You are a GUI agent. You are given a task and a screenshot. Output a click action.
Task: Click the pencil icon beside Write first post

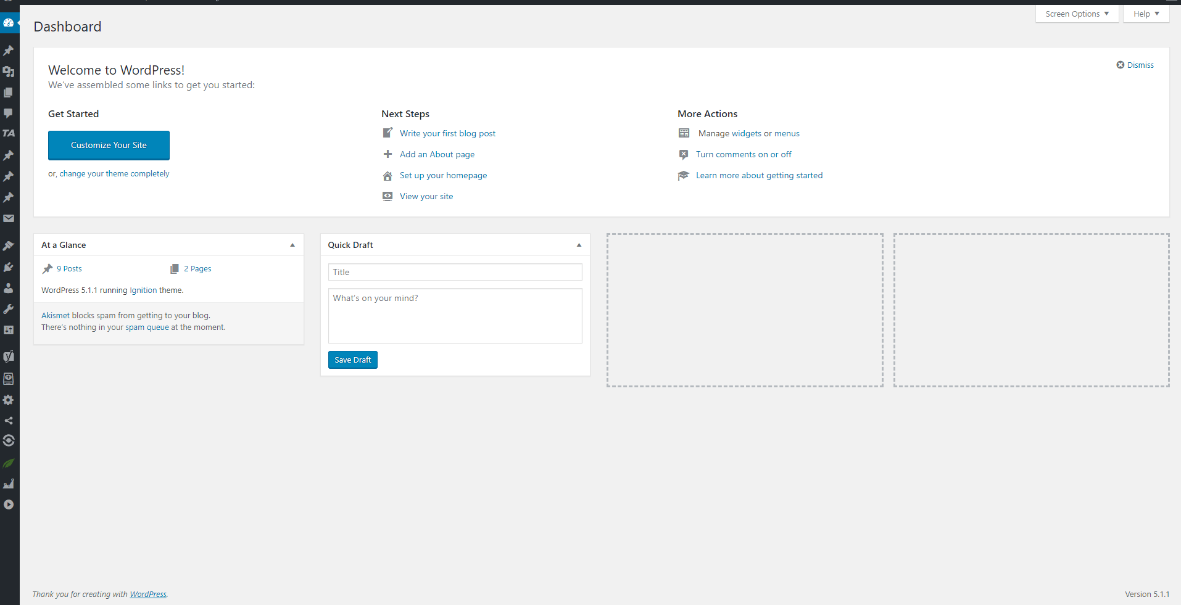coord(387,133)
